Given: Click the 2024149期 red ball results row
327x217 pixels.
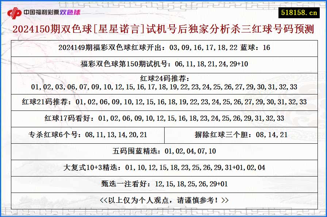Looking at the screenshot, I should (163, 47).
